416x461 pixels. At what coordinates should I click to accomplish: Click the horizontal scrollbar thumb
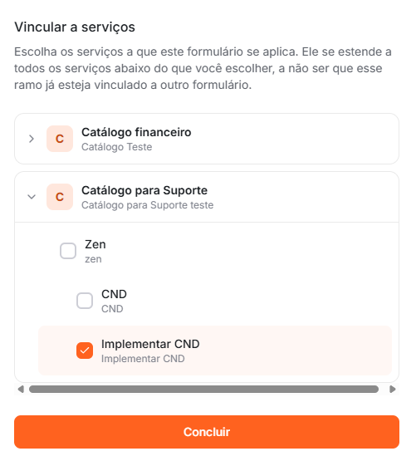click(x=203, y=390)
